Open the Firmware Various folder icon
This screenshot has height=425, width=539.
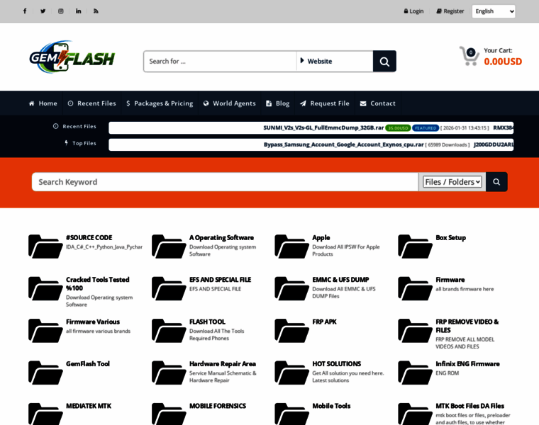(x=45, y=331)
